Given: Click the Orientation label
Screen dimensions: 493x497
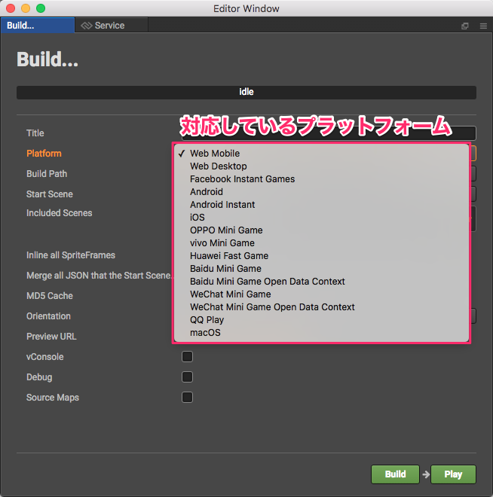Looking at the screenshot, I should click(x=48, y=316).
